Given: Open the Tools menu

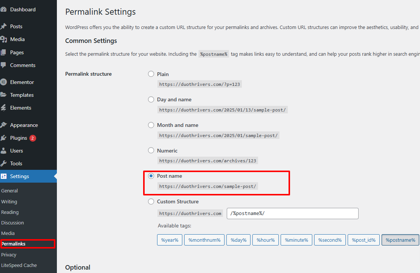Looking at the screenshot, I should click(16, 163).
